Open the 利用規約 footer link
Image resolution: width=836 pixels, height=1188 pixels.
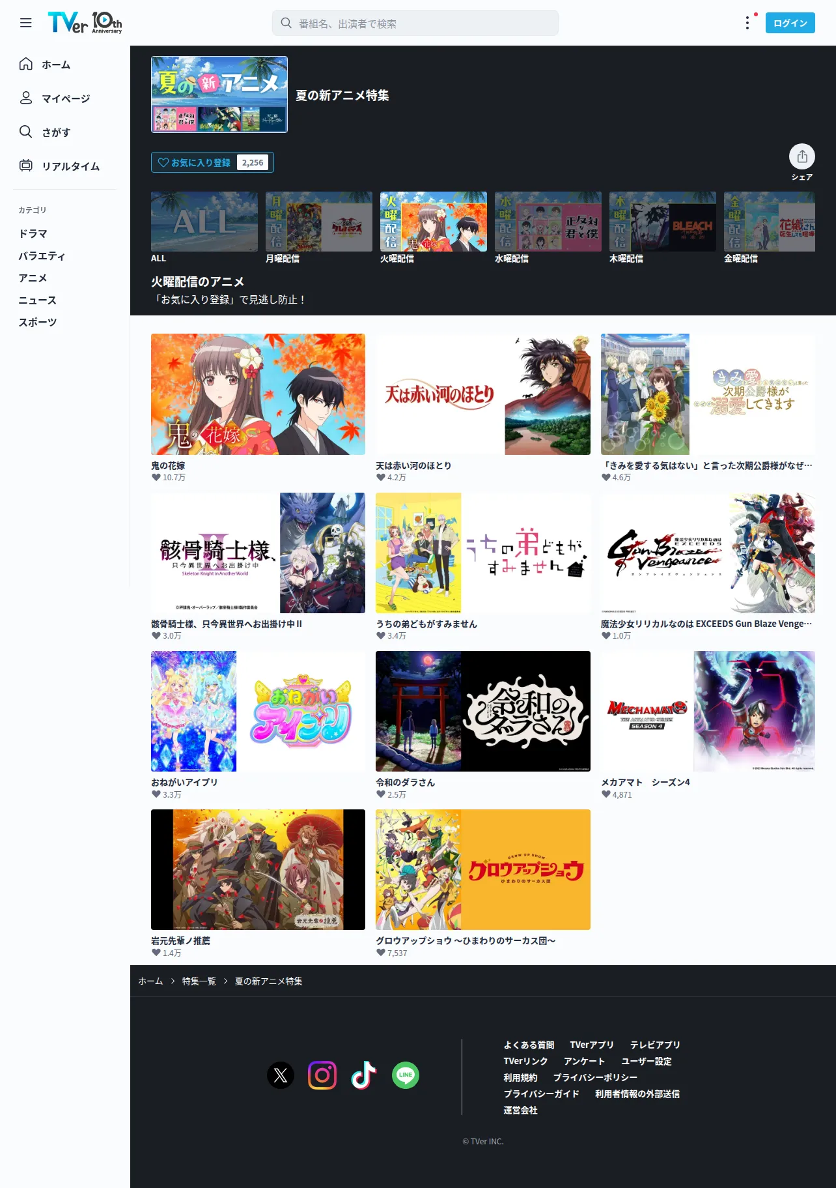click(520, 1077)
